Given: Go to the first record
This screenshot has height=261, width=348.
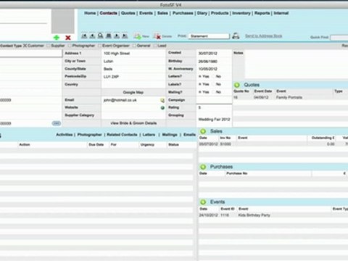Looking at the screenshot, I should [84, 36].
